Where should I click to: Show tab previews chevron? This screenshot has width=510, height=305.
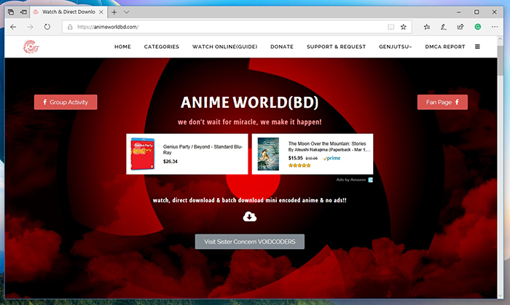(x=127, y=12)
